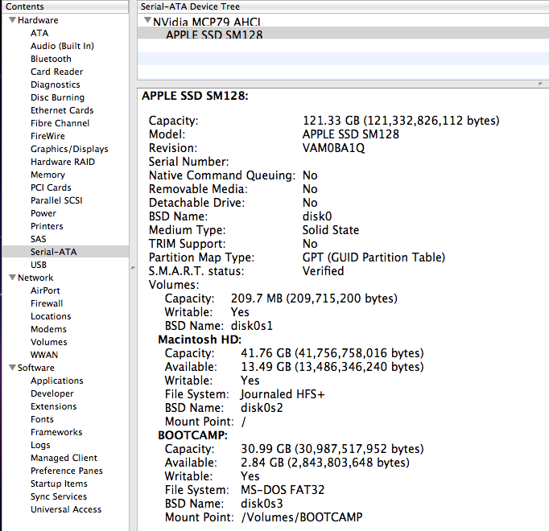Click the 121.33 GB capacity value
Viewport: 549px width, 531px height.
tap(401, 121)
